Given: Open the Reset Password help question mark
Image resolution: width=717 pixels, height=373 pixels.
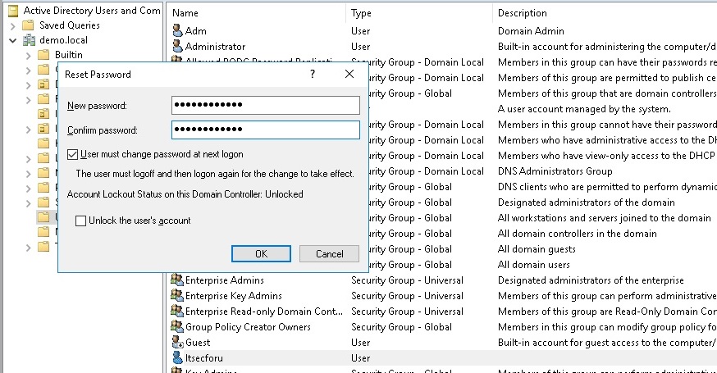Looking at the screenshot, I should (x=313, y=75).
